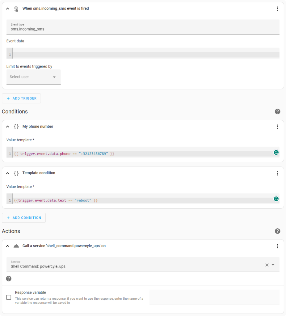The height and width of the screenshot is (316, 286).
Task: Click the help icon below the Service field
Action: coord(9,279)
